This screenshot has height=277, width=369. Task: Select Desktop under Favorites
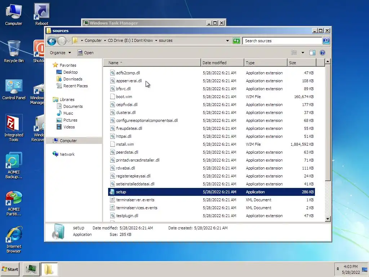pos(70,72)
